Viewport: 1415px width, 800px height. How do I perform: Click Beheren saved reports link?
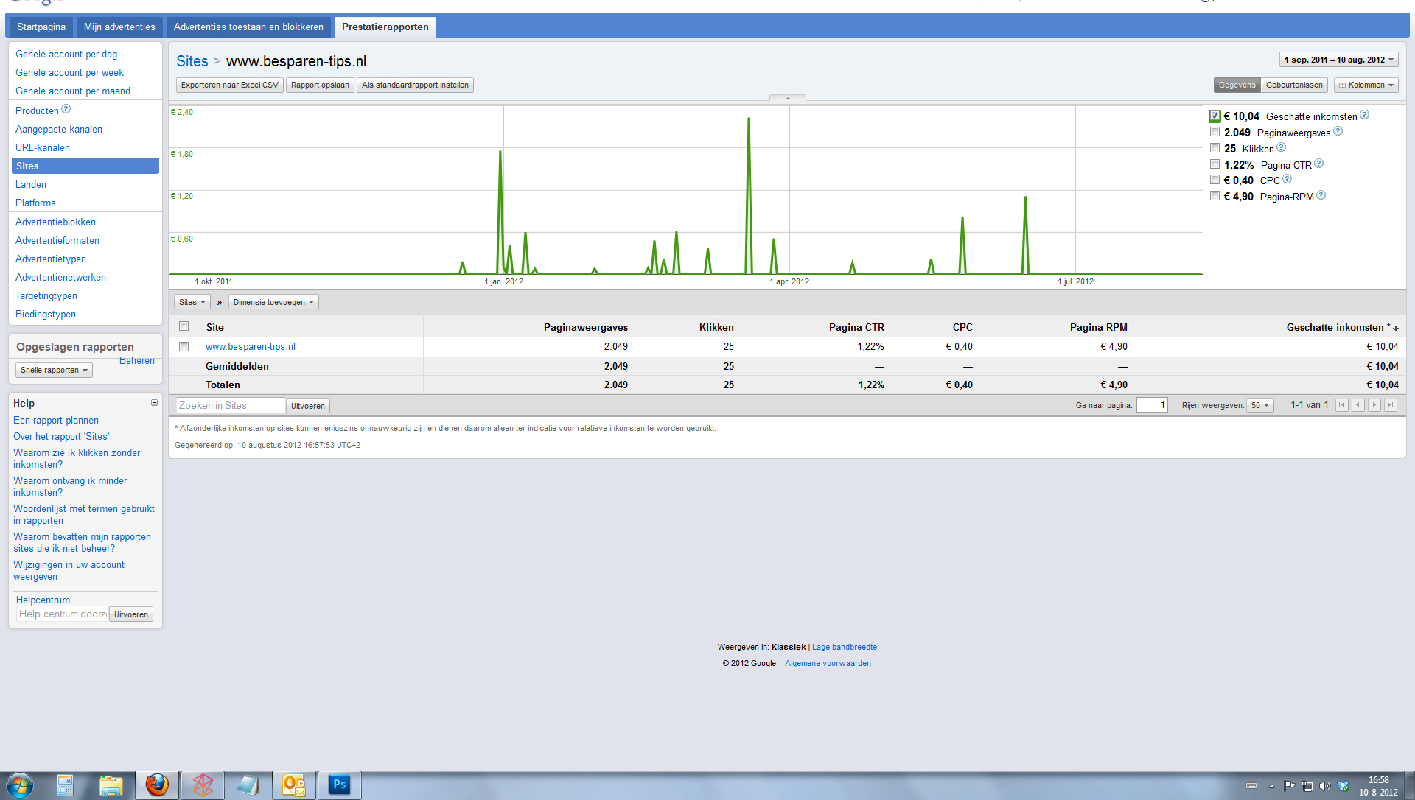point(137,361)
